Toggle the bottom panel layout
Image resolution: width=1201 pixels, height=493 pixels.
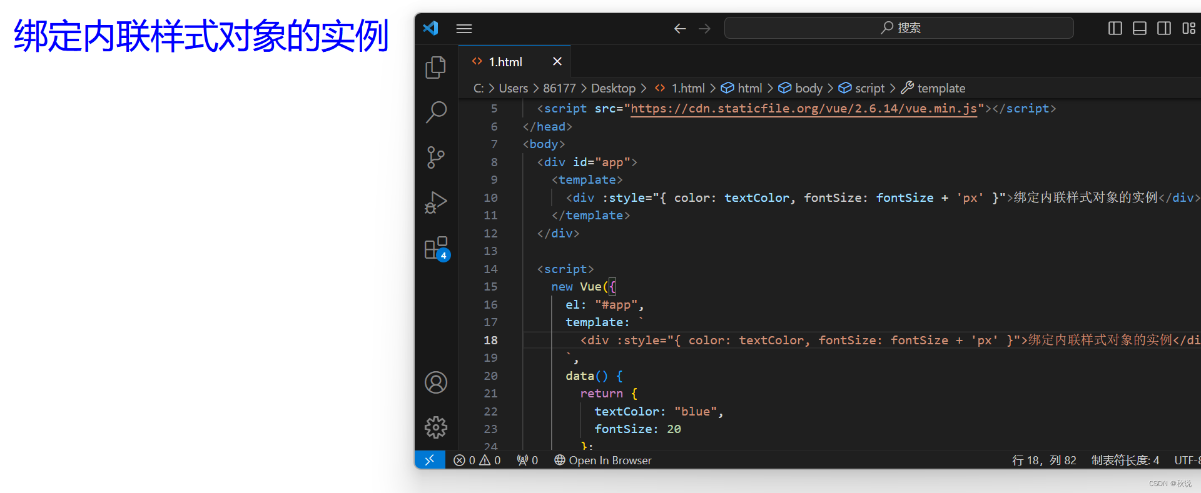pyautogui.click(x=1140, y=28)
